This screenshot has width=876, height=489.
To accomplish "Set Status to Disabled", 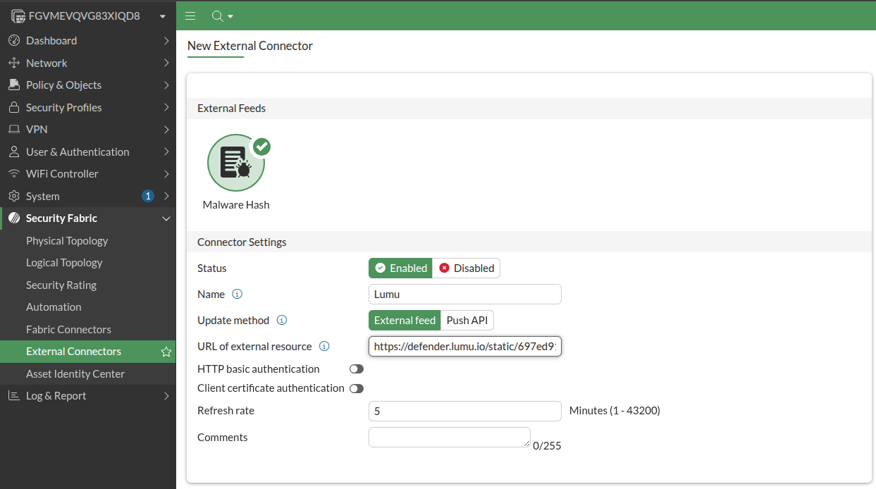I will 466,268.
